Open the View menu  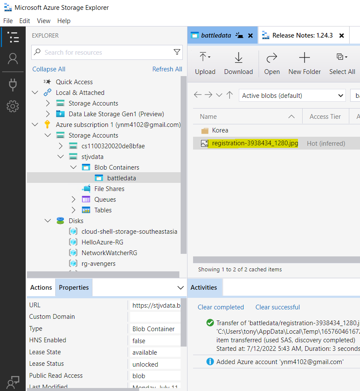[44, 21]
